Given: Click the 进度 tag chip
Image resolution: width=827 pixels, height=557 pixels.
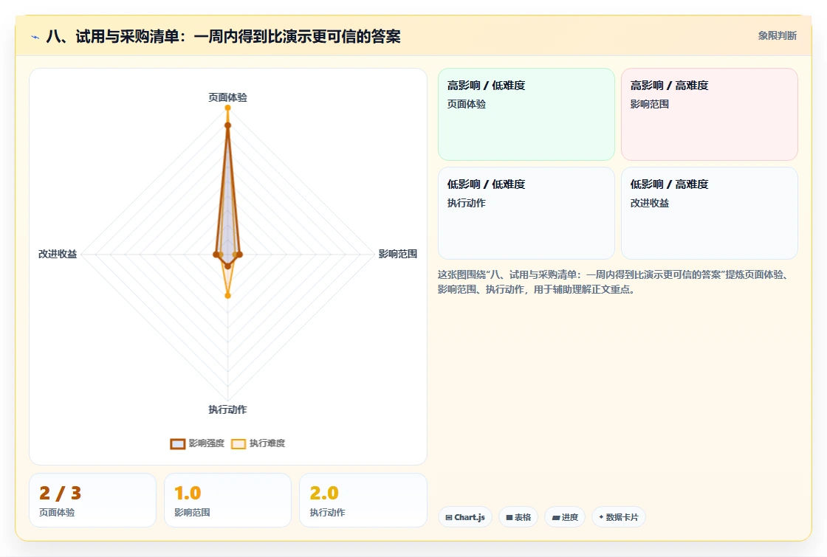Looking at the screenshot, I should tap(565, 517).
